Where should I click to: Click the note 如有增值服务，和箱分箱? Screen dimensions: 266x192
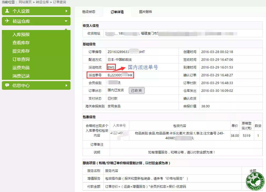click(182, 152)
